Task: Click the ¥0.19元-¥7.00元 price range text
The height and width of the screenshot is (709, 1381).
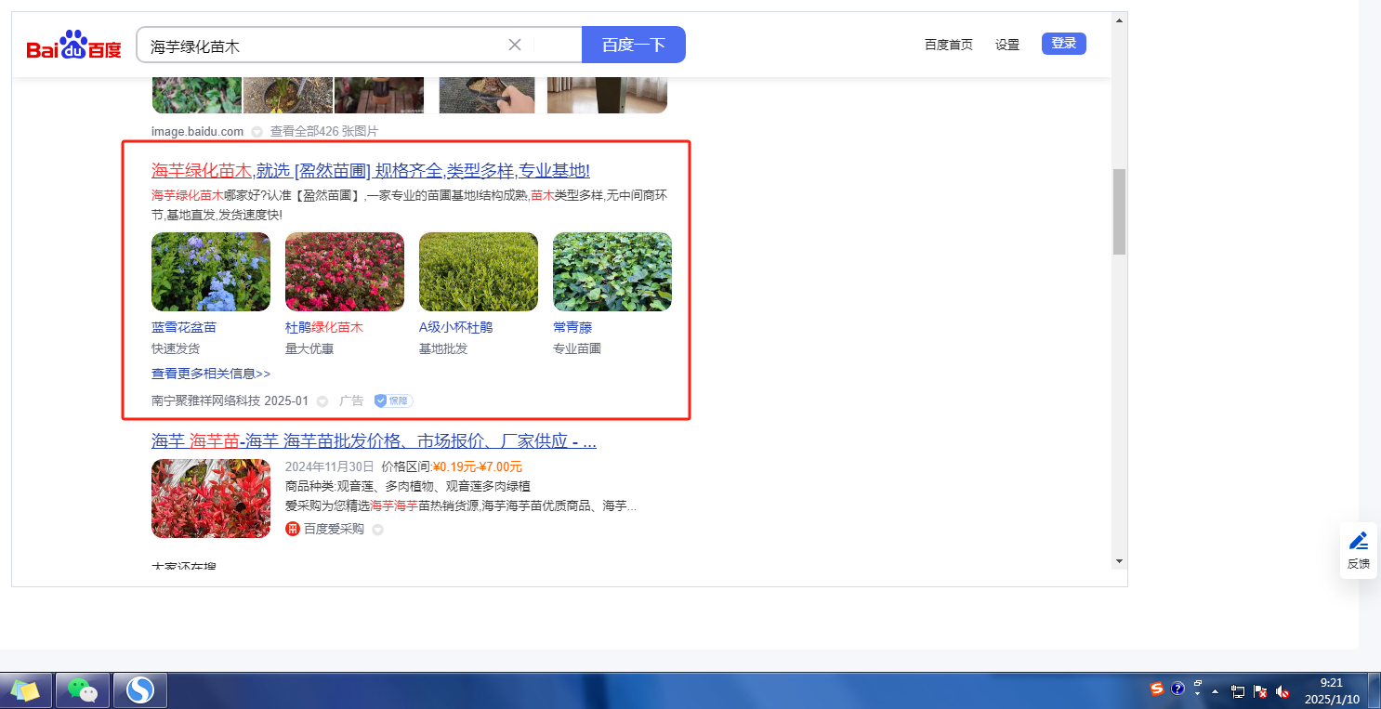Action: point(478,466)
